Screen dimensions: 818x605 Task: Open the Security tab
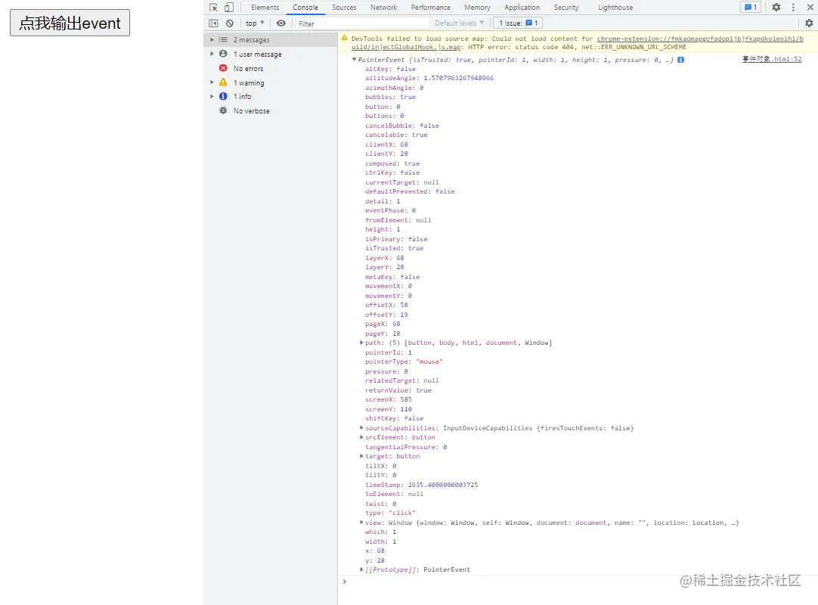[566, 8]
